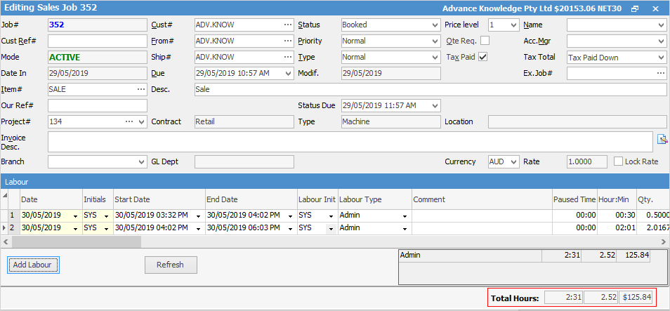The height and width of the screenshot is (311, 670).
Task: Select the Labour section header
Action: click(335, 181)
